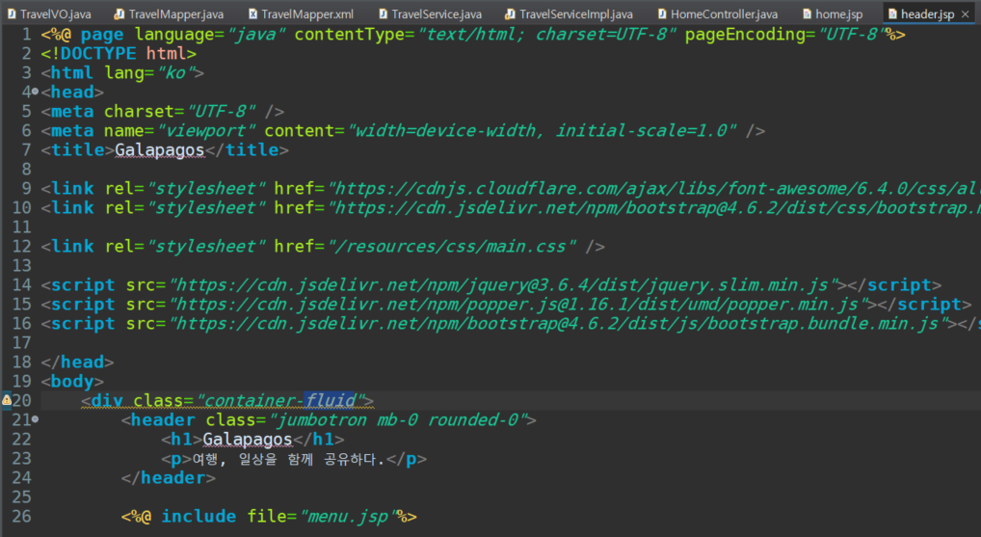Click the jquery.slim.min.js script line
This screenshot has height=537, width=981.
click(x=491, y=284)
